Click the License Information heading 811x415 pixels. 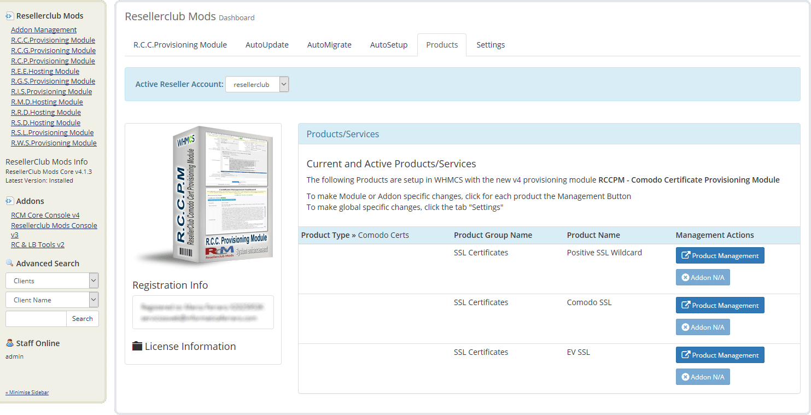click(x=190, y=346)
